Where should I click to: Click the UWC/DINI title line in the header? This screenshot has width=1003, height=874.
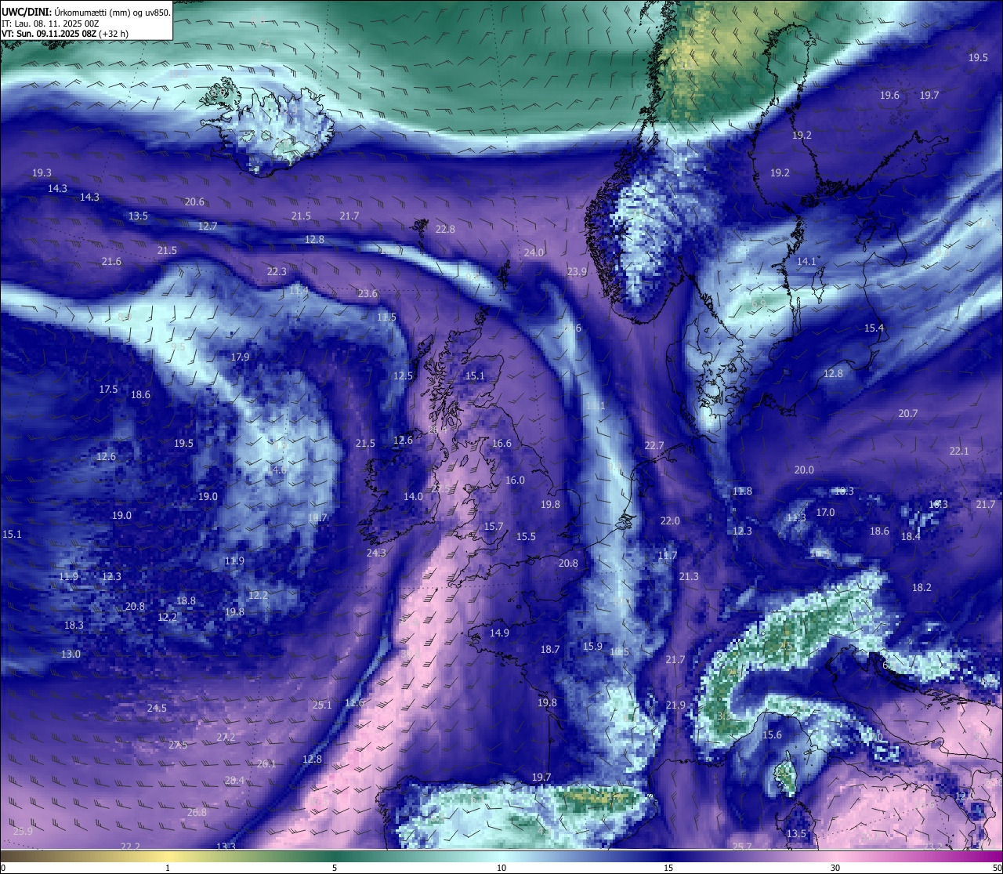(85, 13)
